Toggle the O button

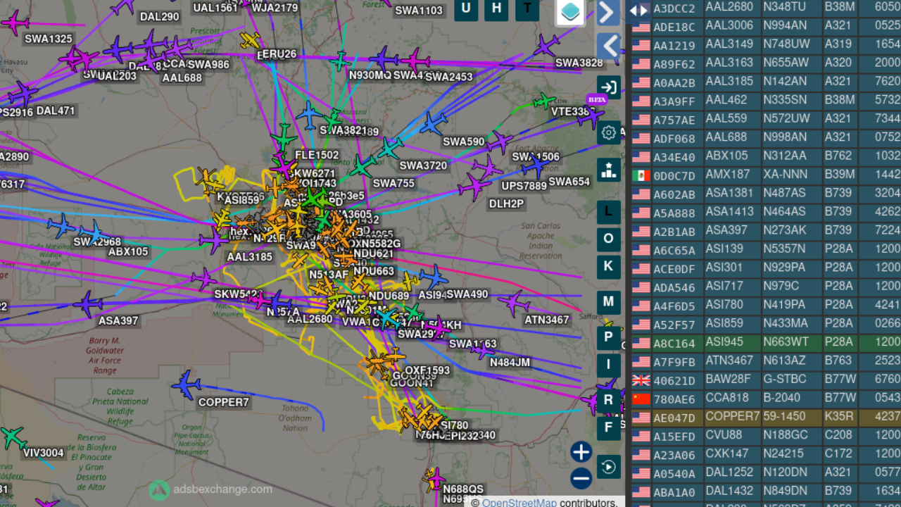click(x=609, y=239)
